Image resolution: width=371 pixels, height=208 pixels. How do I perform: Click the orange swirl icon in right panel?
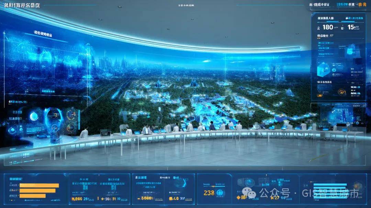pos(341,92)
